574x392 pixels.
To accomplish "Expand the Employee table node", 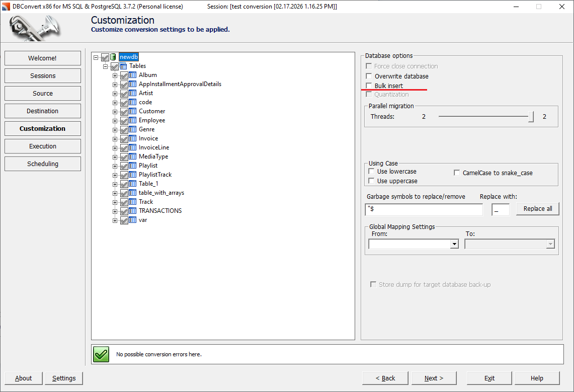I will tap(115, 121).
